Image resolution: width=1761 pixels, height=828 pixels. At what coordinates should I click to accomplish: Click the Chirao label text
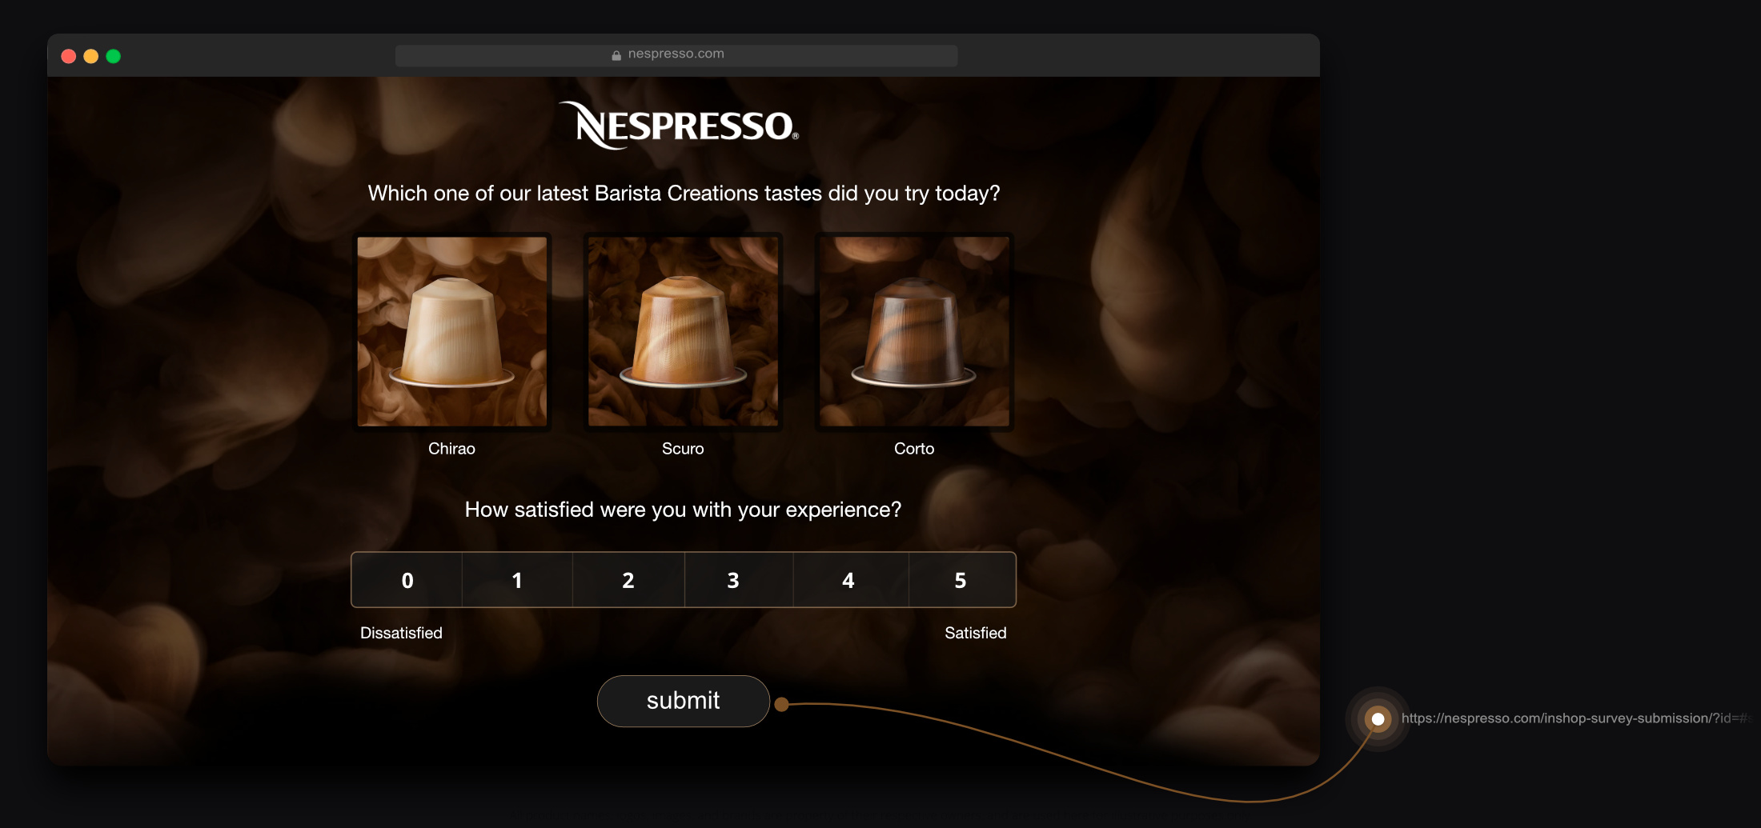(x=451, y=449)
